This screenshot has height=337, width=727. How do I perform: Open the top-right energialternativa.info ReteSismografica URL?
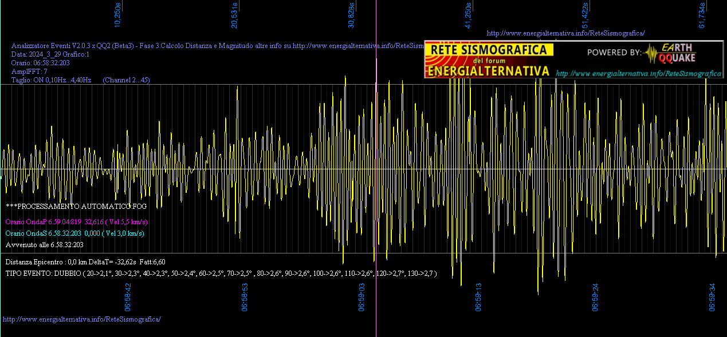pos(565,33)
